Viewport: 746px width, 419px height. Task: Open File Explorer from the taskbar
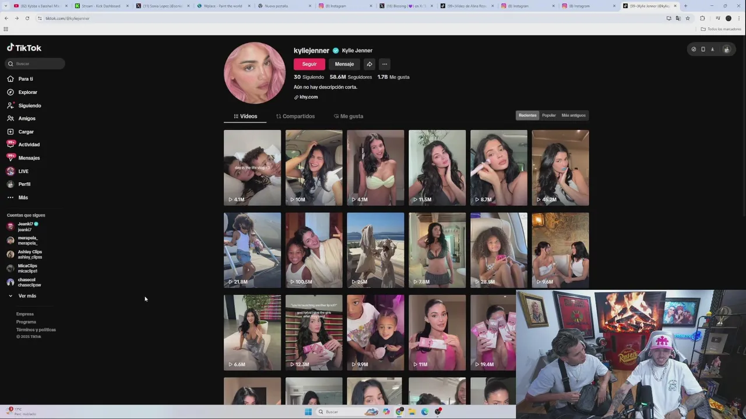click(x=411, y=411)
